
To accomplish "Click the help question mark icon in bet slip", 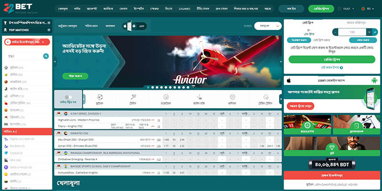I will point(341,68).
